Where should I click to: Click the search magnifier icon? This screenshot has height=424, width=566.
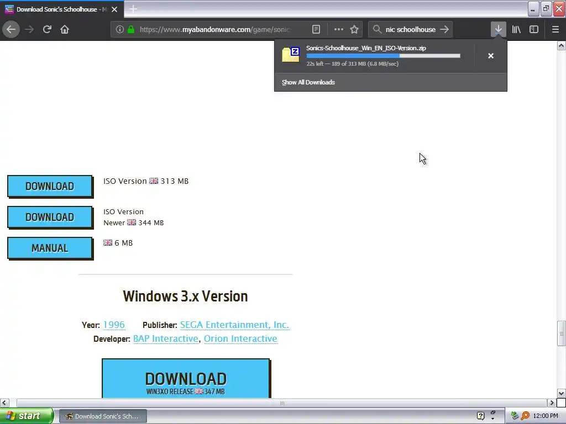[377, 29]
